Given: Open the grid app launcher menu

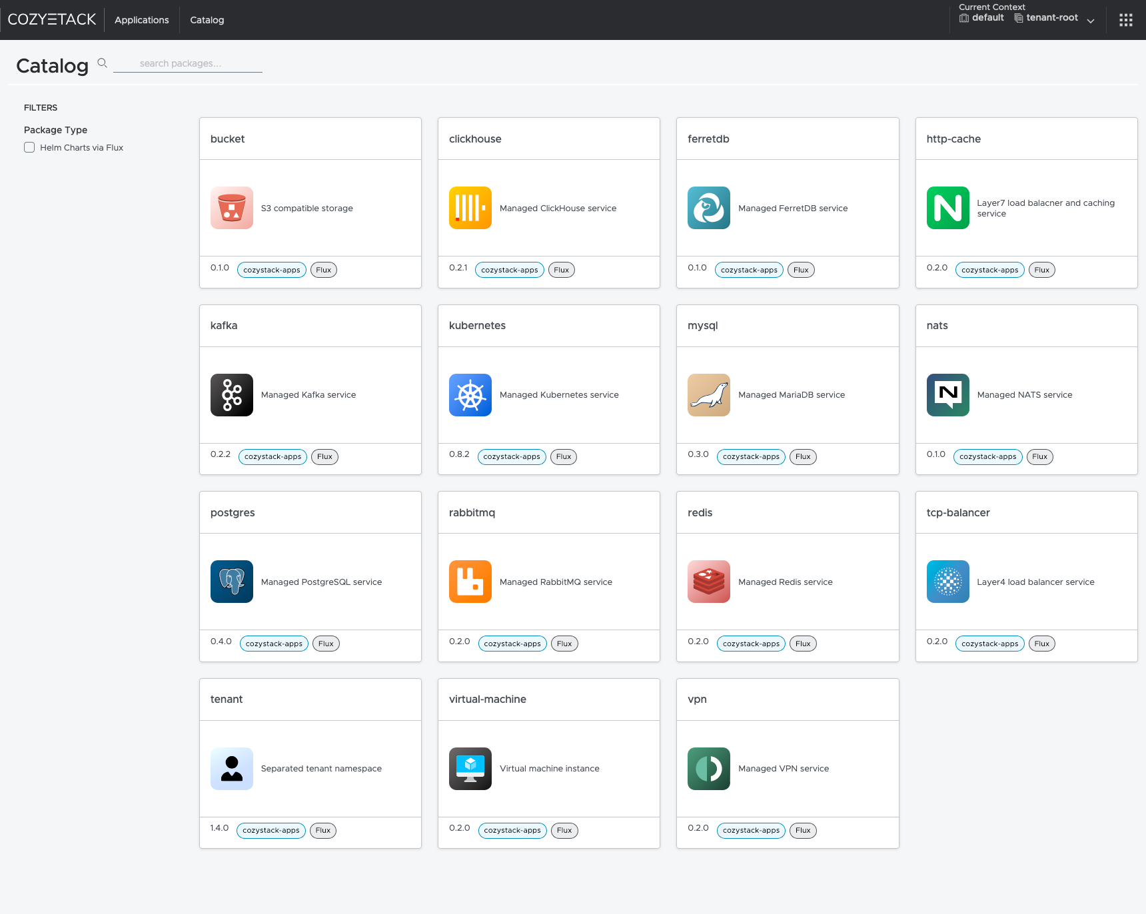Looking at the screenshot, I should pyautogui.click(x=1125, y=19).
